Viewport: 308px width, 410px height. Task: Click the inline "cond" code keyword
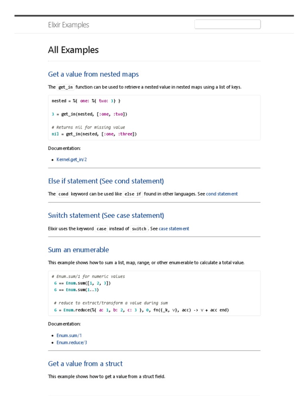coord(63,194)
